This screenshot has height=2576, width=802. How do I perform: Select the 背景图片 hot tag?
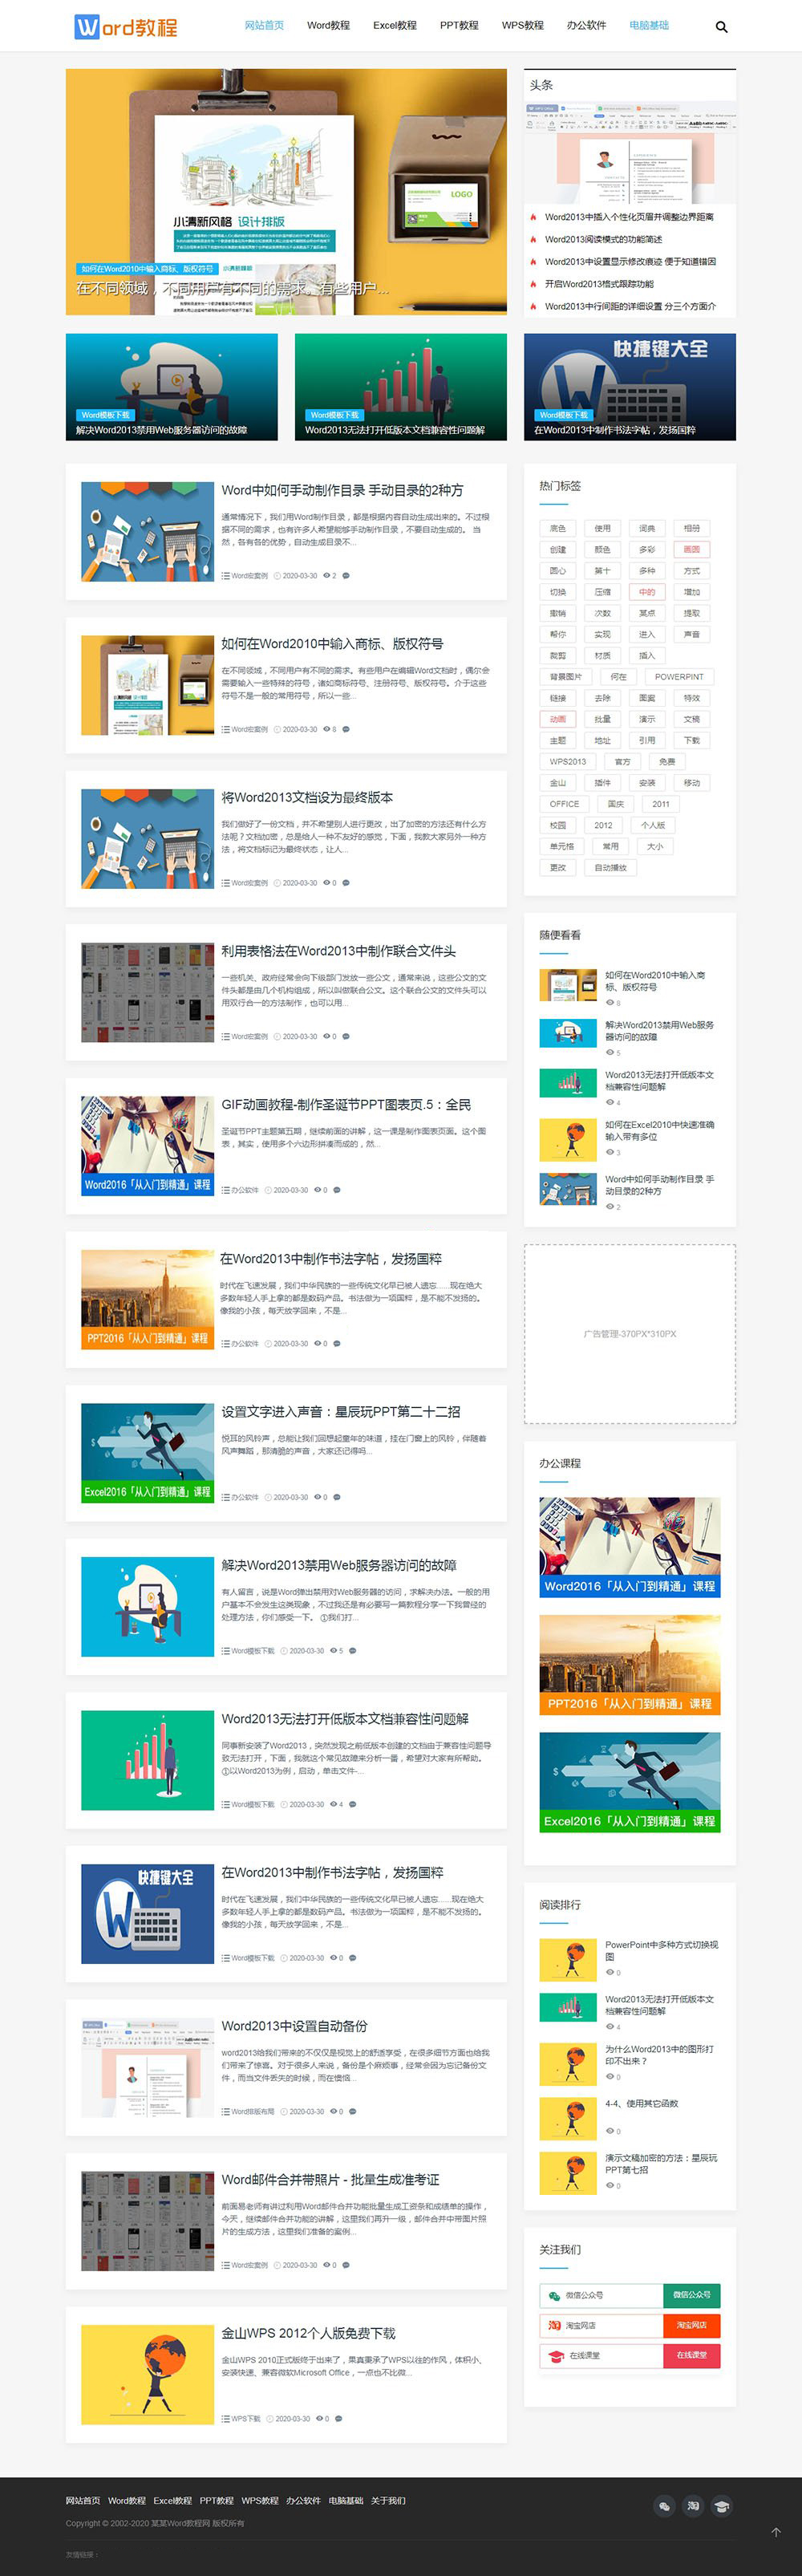tap(566, 677)
